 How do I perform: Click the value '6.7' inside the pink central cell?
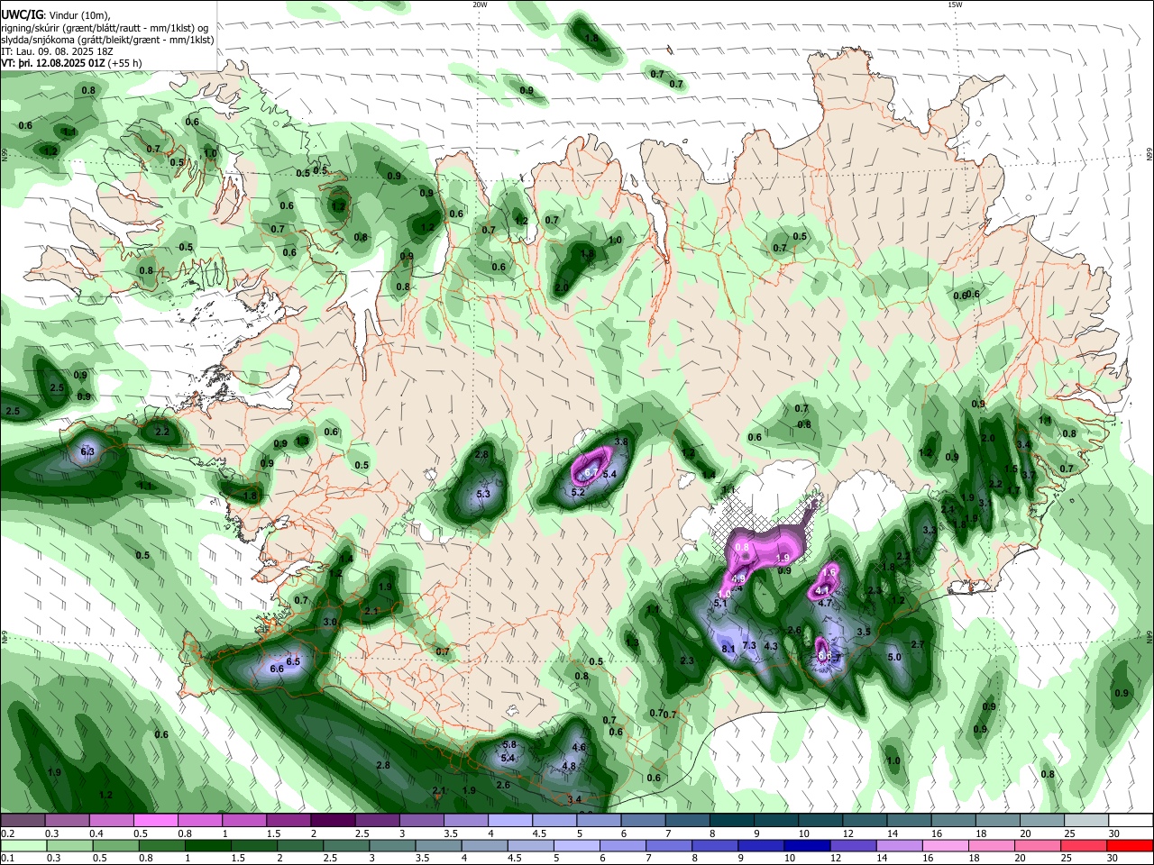click(591, 473)
